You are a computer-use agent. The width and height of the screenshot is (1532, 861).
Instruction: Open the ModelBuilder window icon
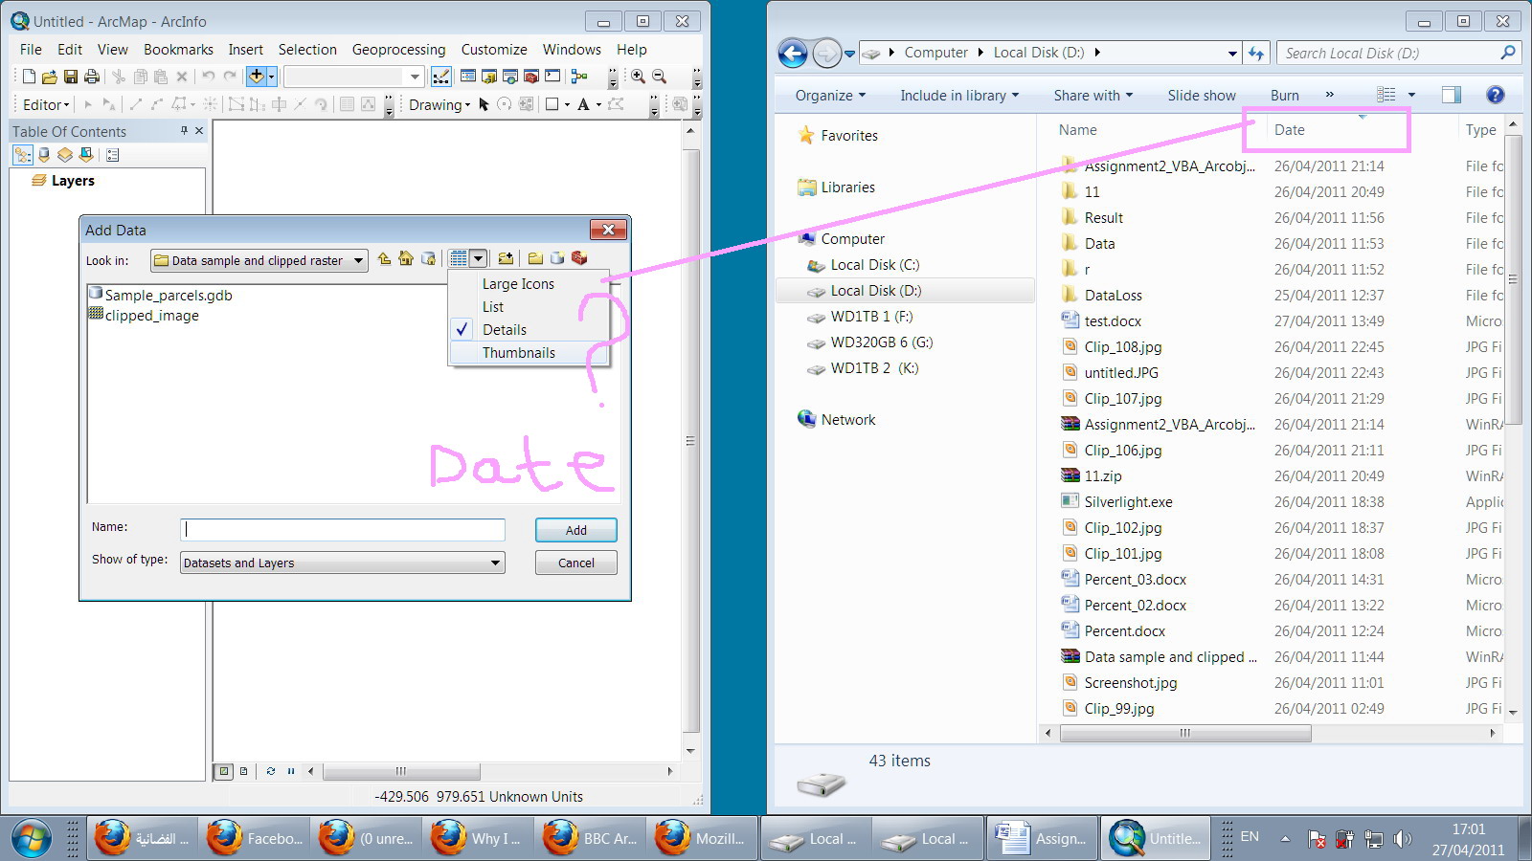[579, 77]
